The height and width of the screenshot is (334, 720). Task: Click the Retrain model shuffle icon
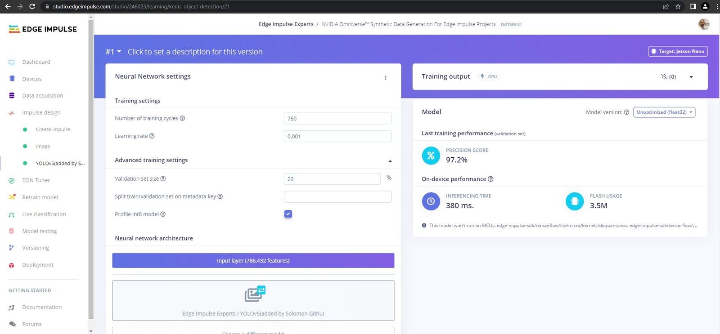(x=12, y=197)
